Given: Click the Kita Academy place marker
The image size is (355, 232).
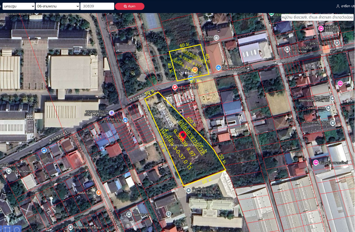Looking at the screenshot, I should pyautogui.click(x=9, y=171).
